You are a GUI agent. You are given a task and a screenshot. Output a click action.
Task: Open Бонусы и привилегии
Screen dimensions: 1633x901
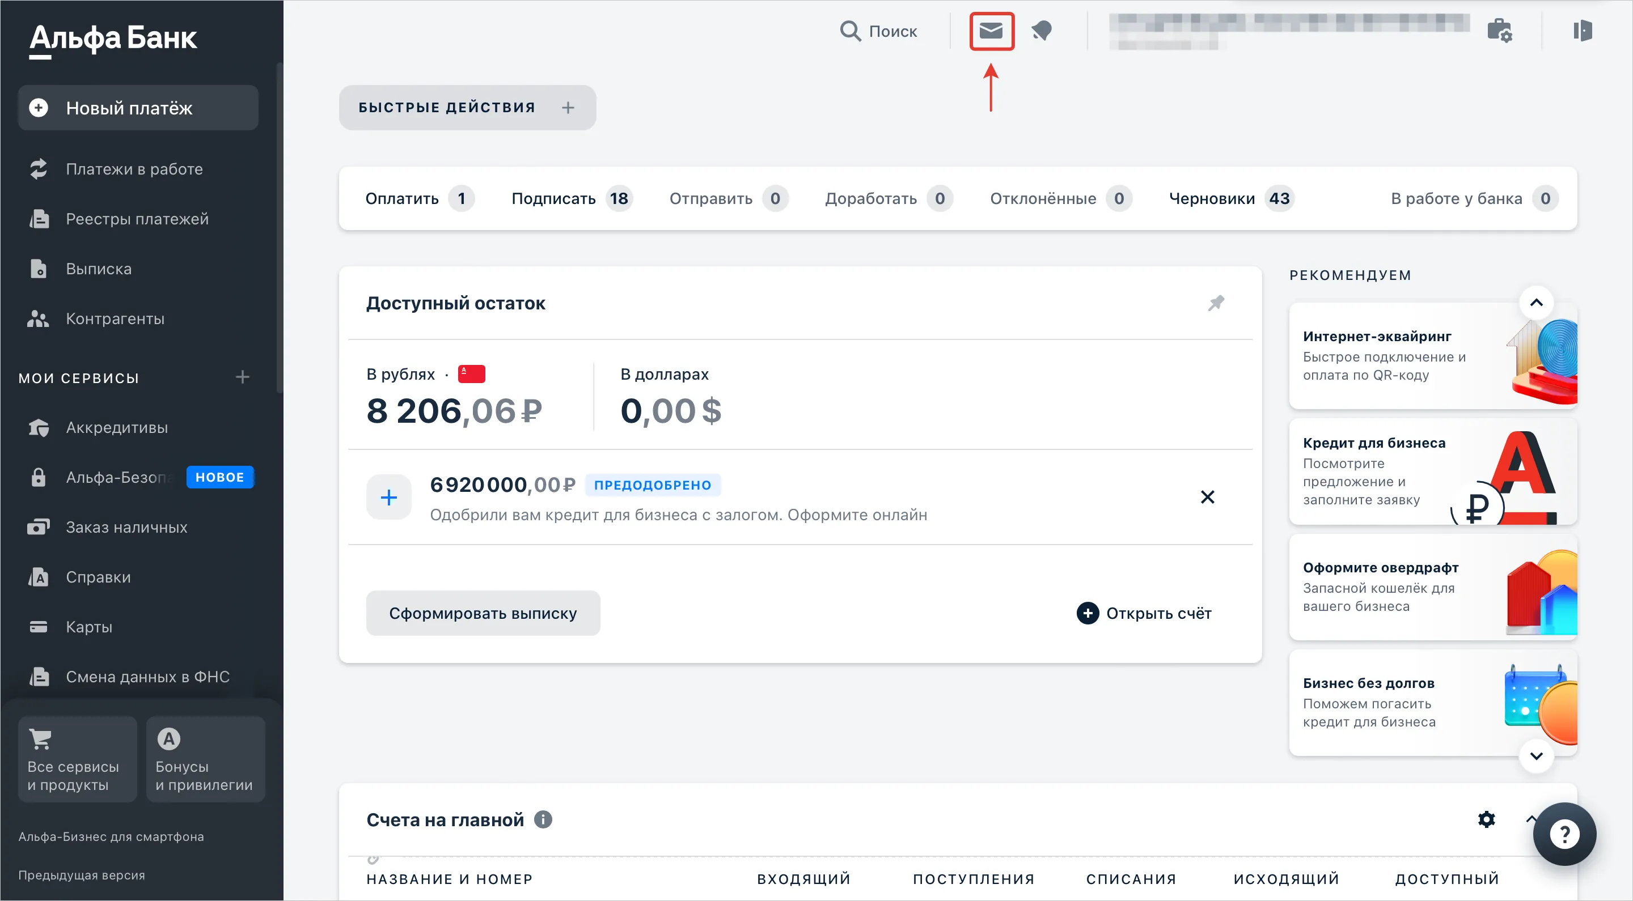click(206, 760)
